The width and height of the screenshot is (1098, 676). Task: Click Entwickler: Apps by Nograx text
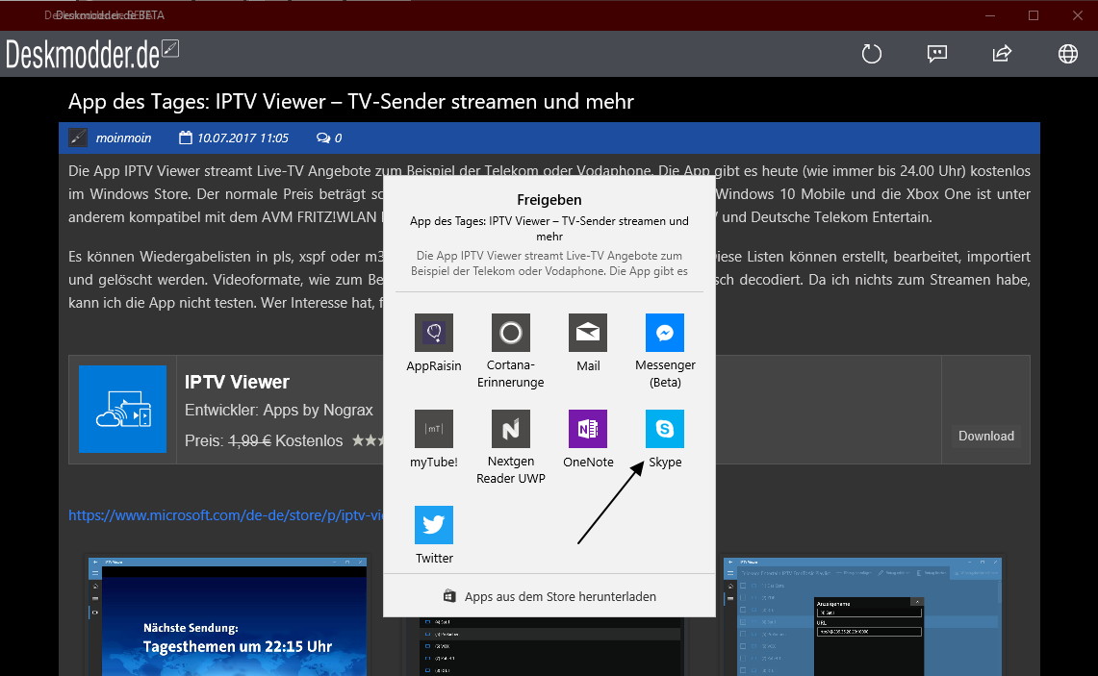(x=279, y=410)
